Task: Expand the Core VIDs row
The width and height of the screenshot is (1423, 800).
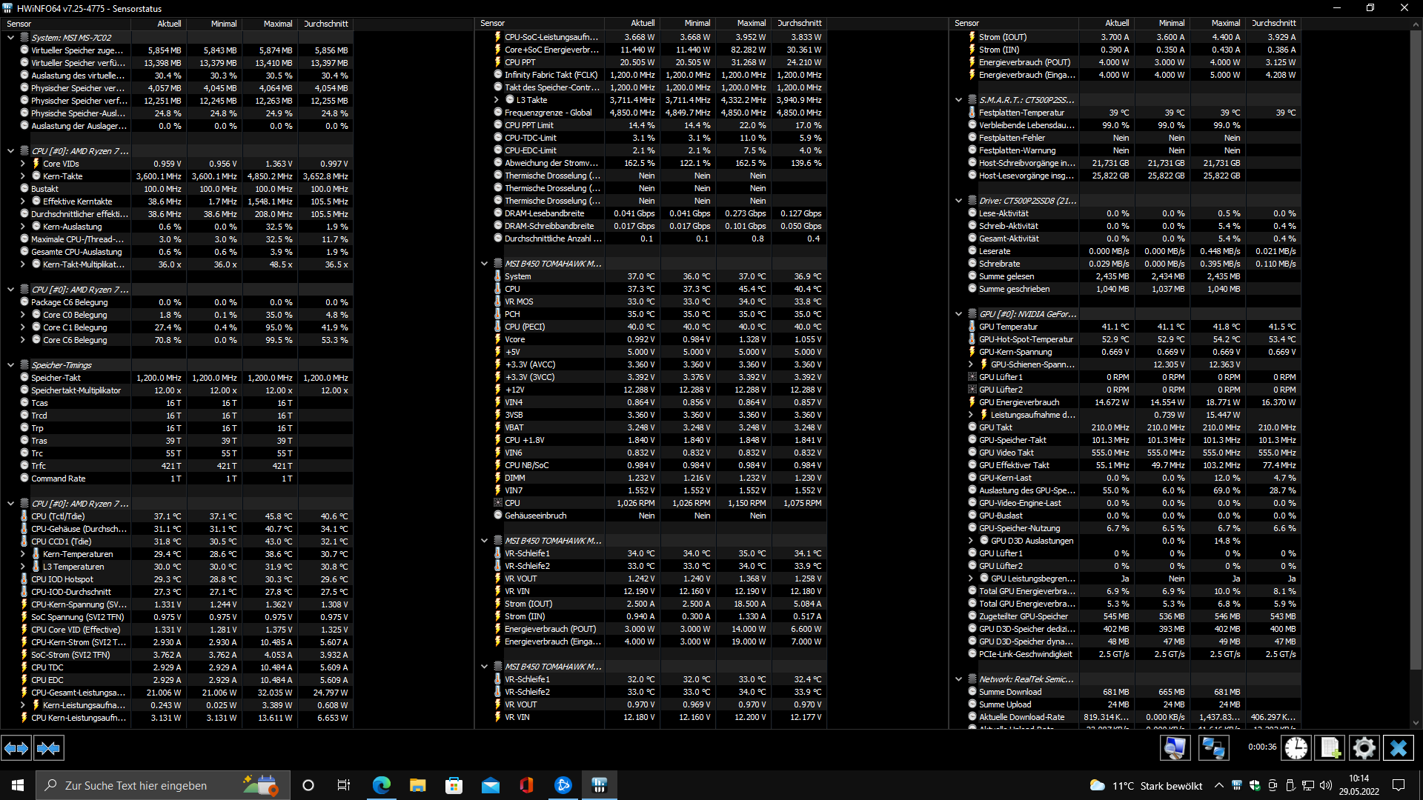Action: [22, 164]
